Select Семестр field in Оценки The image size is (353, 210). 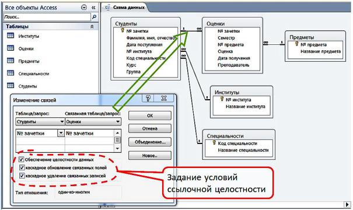[226, 38]
